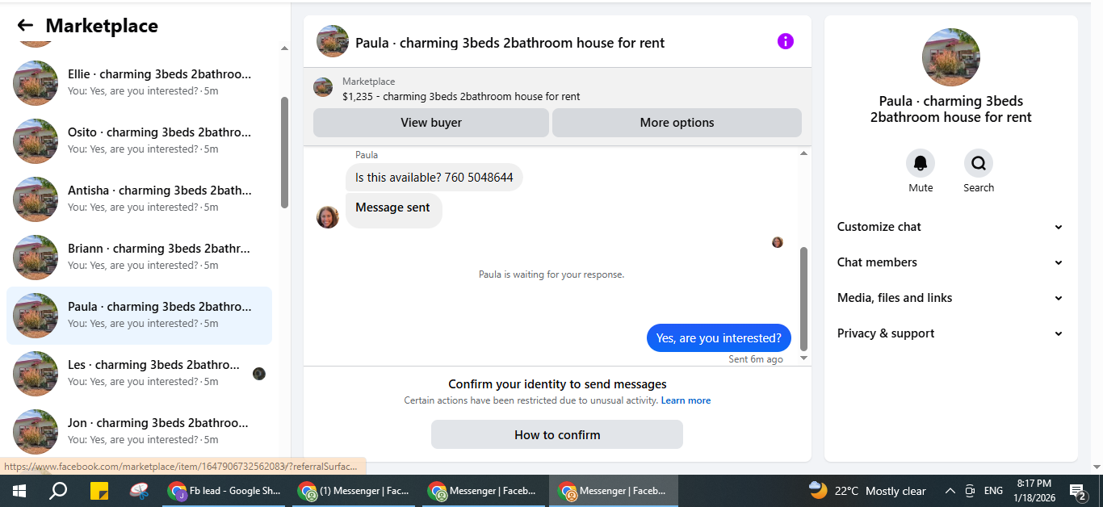Click the small seen-avatar next to Les's chat
This screenshot has width=1103, height=507.
[x=259, y=374]
